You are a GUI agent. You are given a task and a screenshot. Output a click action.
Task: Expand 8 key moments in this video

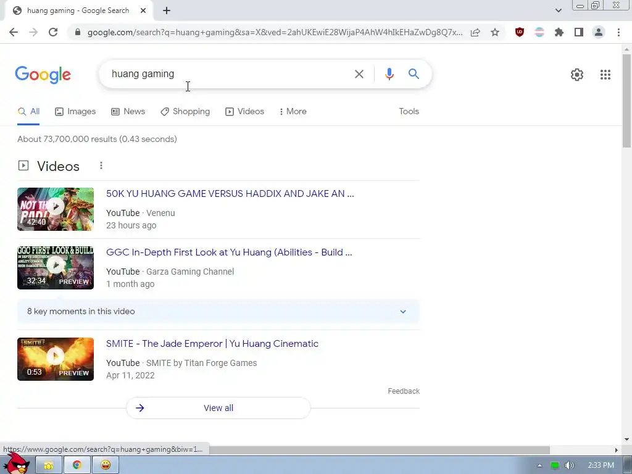[218, 312]
